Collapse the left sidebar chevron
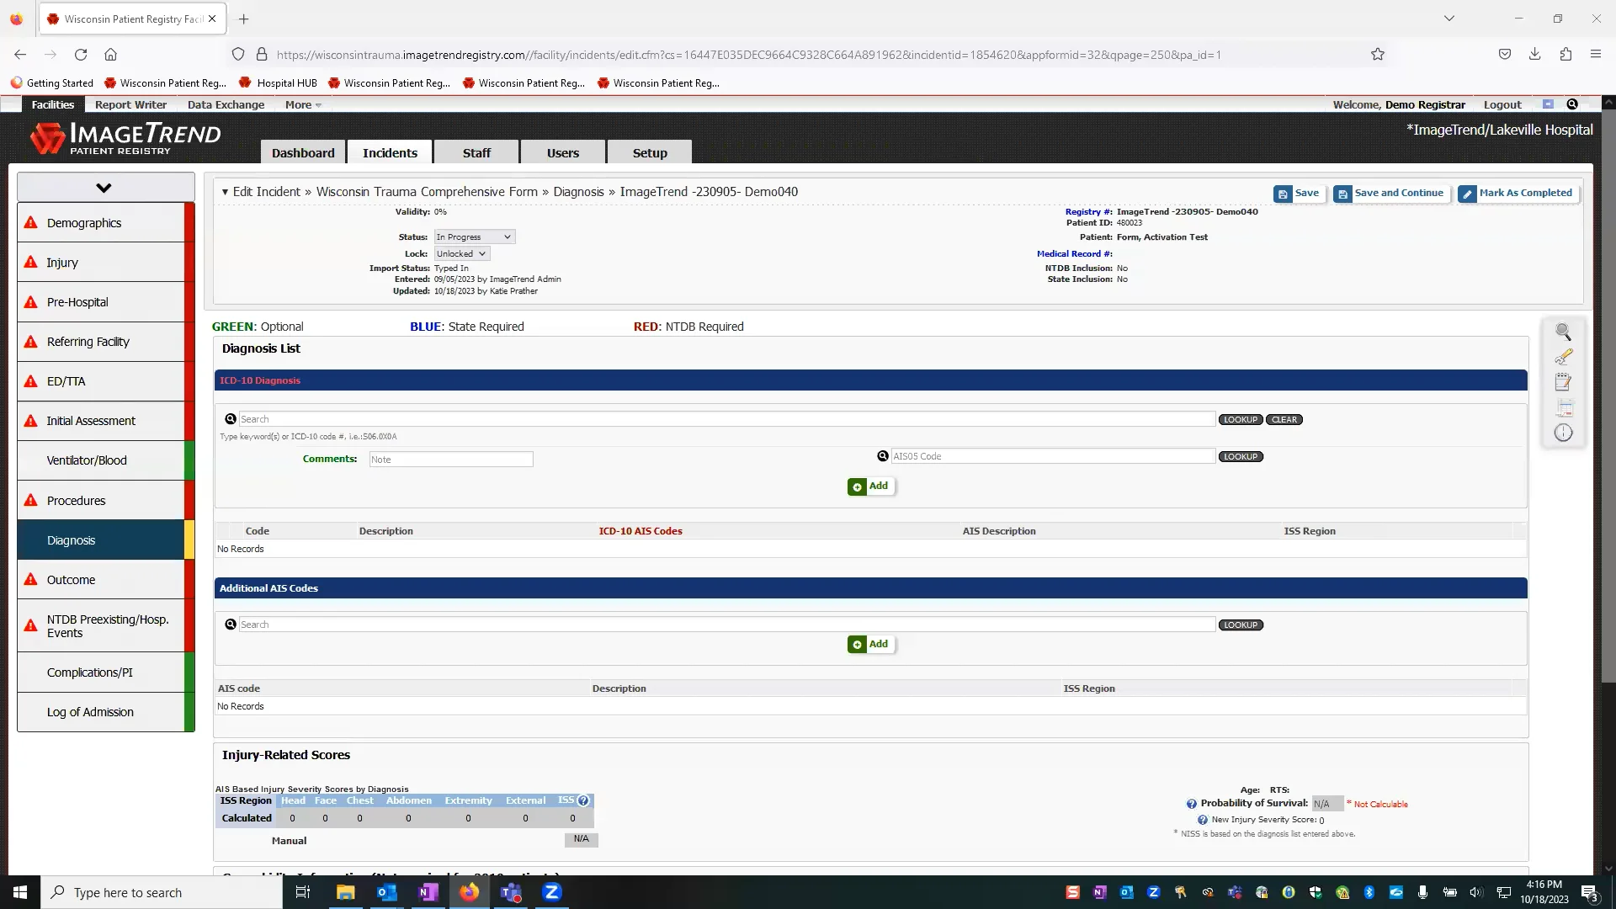 click(104, 188)
